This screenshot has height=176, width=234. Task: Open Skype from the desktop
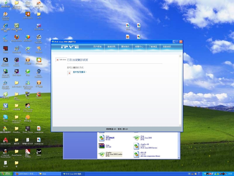pos(5,117)
